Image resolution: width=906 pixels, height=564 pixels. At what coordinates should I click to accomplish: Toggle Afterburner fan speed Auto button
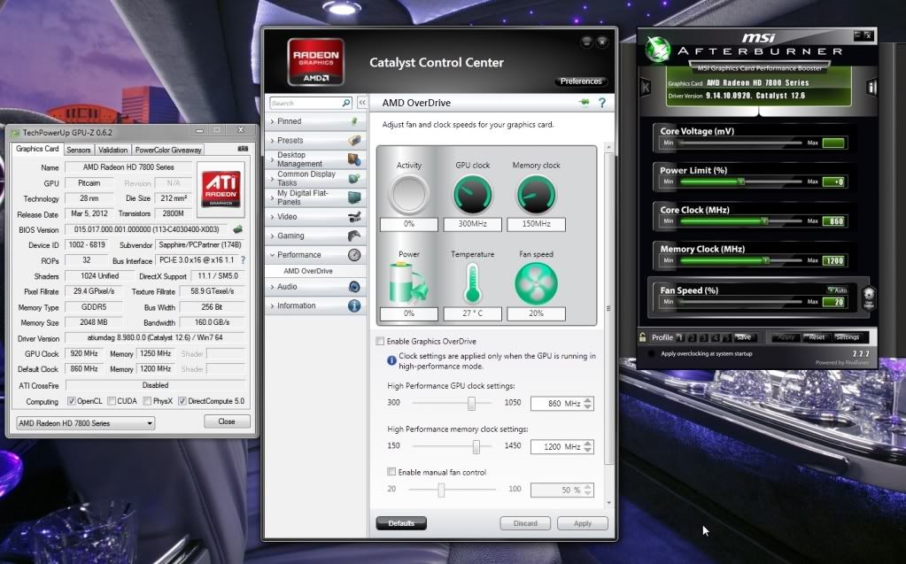pos(837,290)
